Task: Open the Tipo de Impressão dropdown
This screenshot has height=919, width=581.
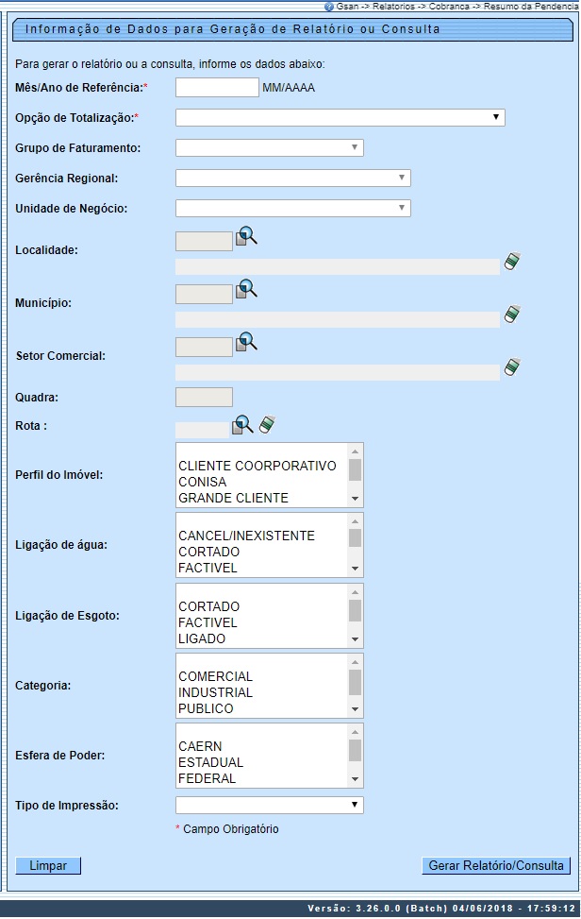Action: [269, 806]
